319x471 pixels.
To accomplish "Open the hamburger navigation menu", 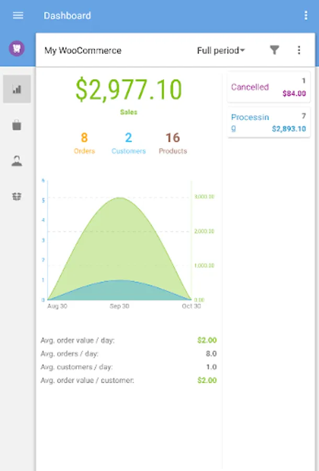I will point(18,15).
